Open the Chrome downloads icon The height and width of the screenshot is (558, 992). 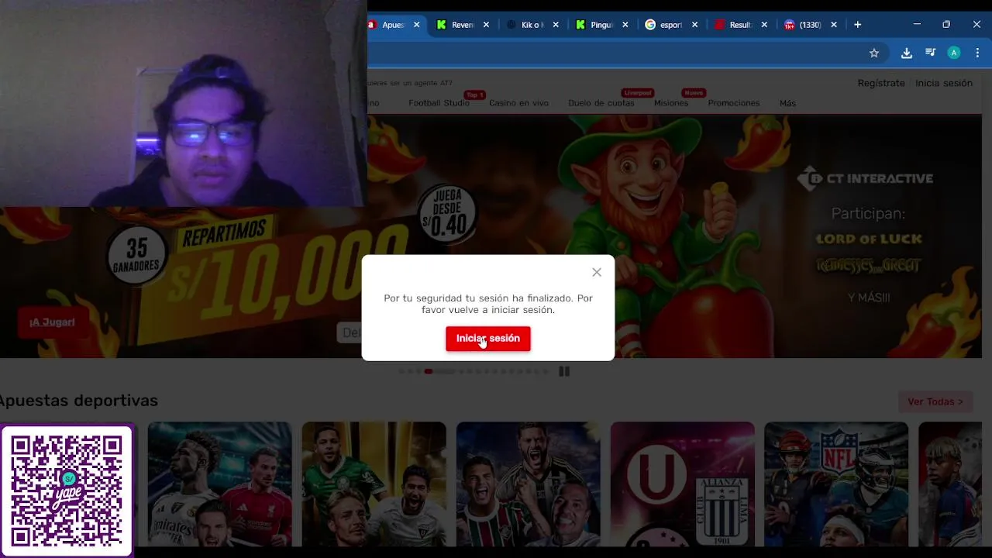pyautogui.click(x=906, y=53)
